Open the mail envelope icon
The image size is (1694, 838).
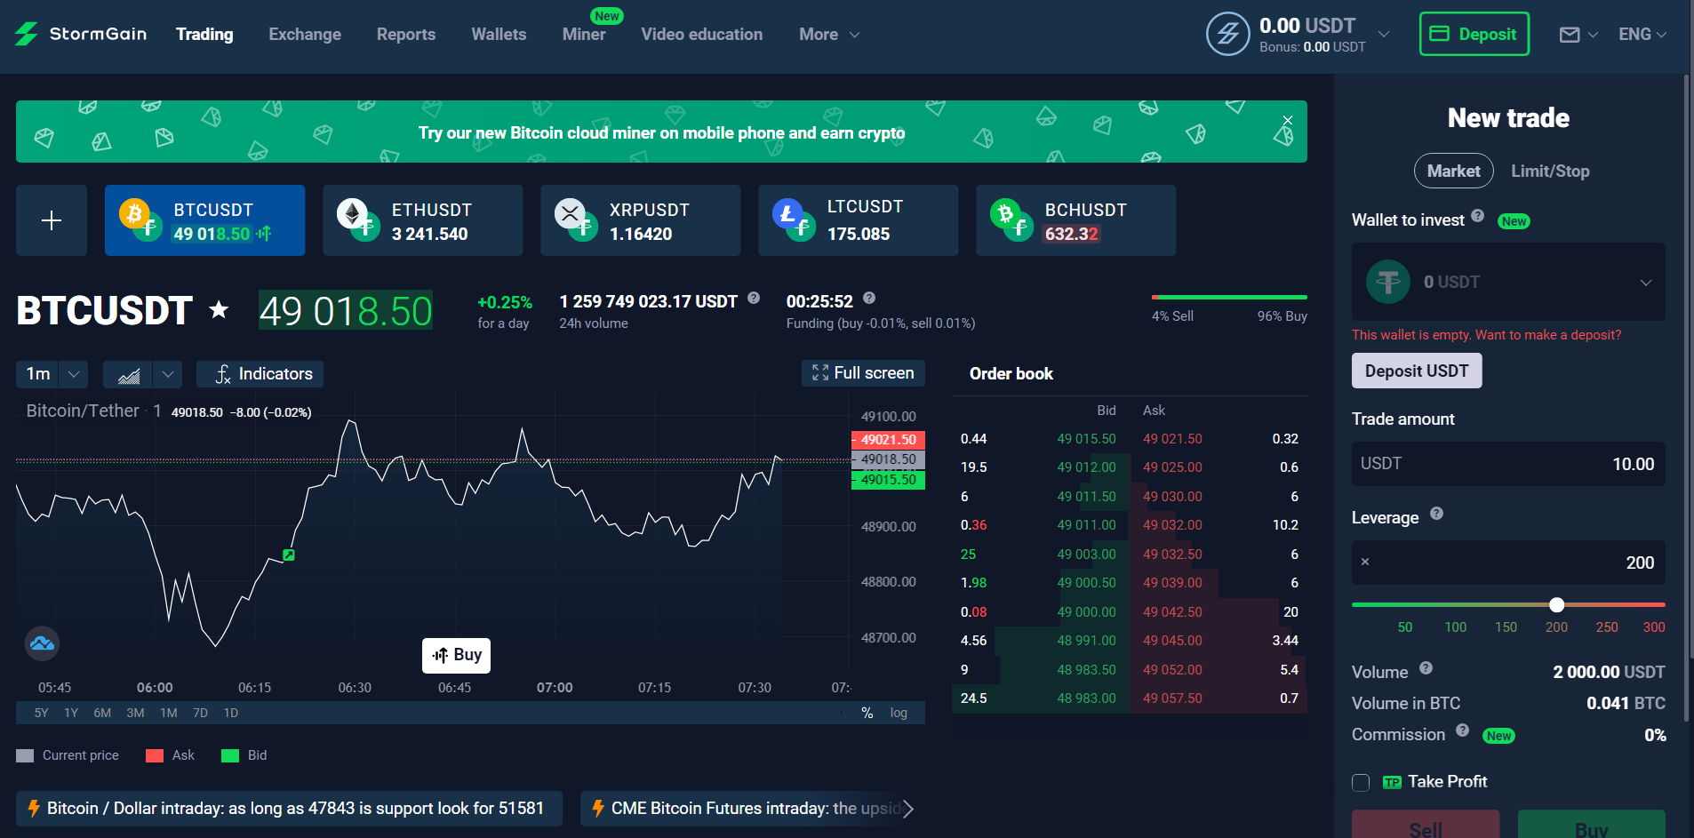[x=1570, y=35]
